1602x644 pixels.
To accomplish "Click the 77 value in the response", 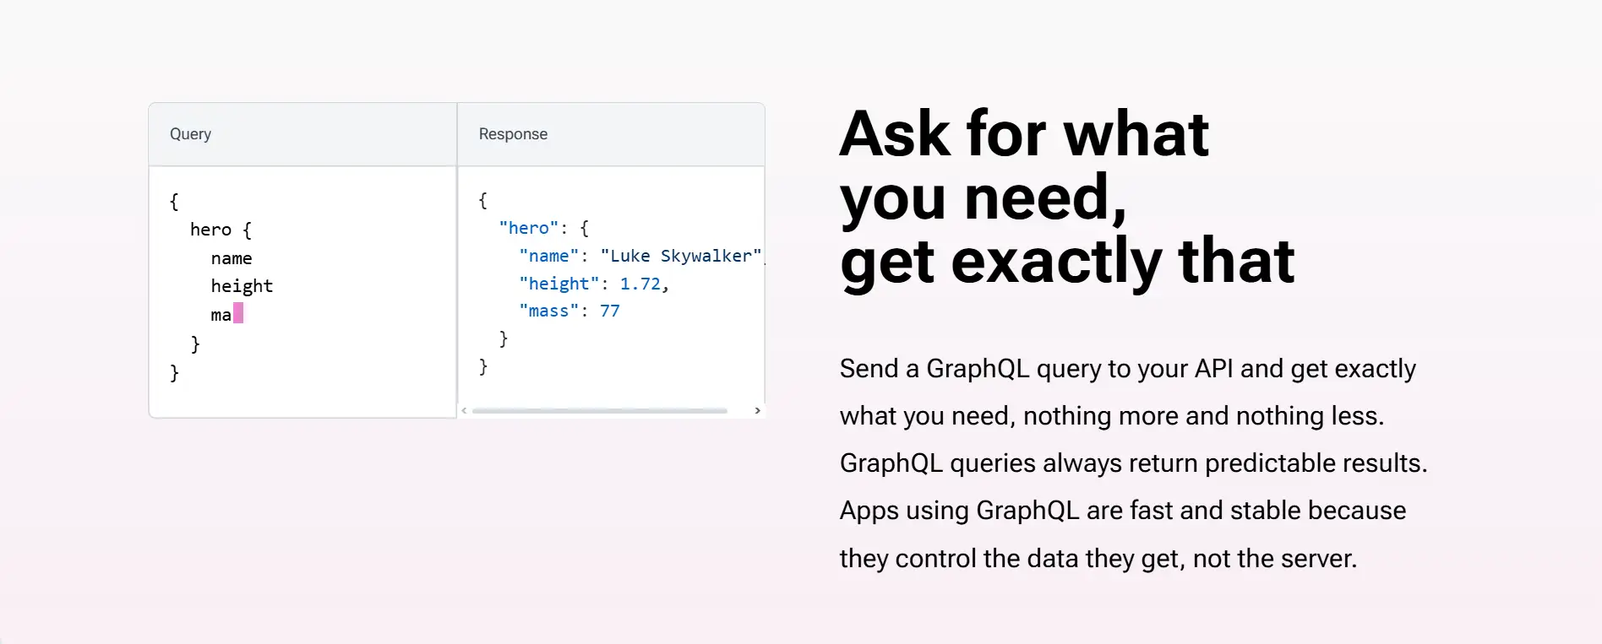I will point(609,311).
